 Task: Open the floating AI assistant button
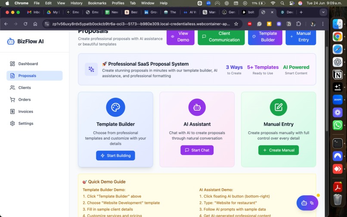pos(307,203)
